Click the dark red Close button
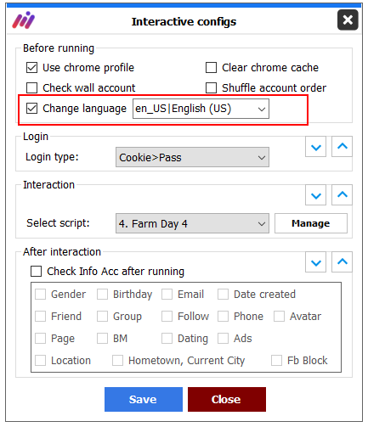 (x=227, y=399)
